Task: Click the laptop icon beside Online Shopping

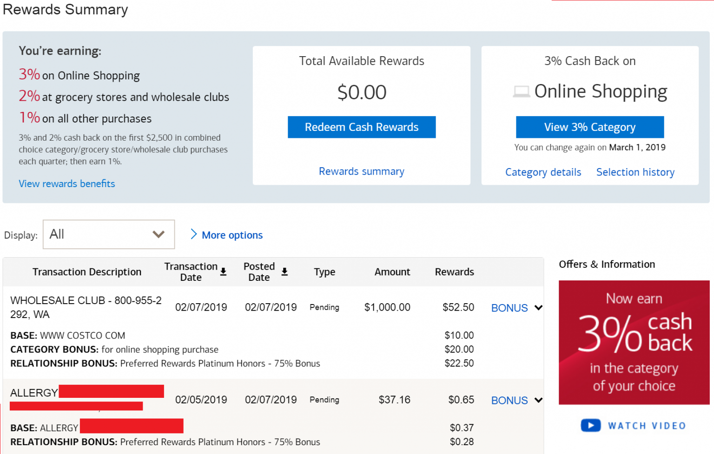Action: [521, 91]
